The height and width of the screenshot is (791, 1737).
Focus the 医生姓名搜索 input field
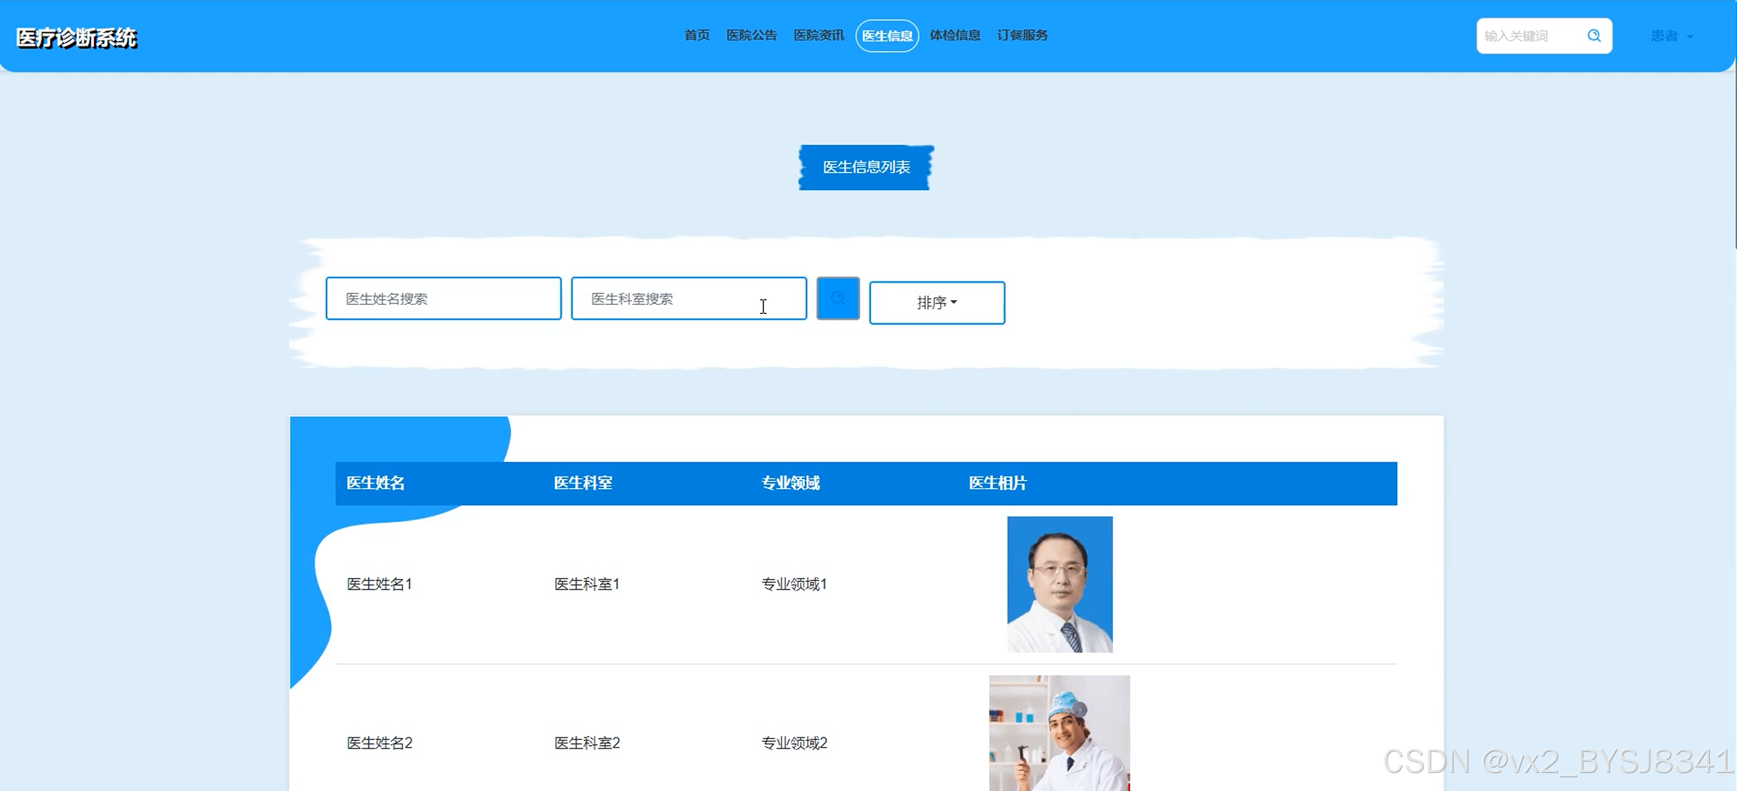tap(443, 298)
